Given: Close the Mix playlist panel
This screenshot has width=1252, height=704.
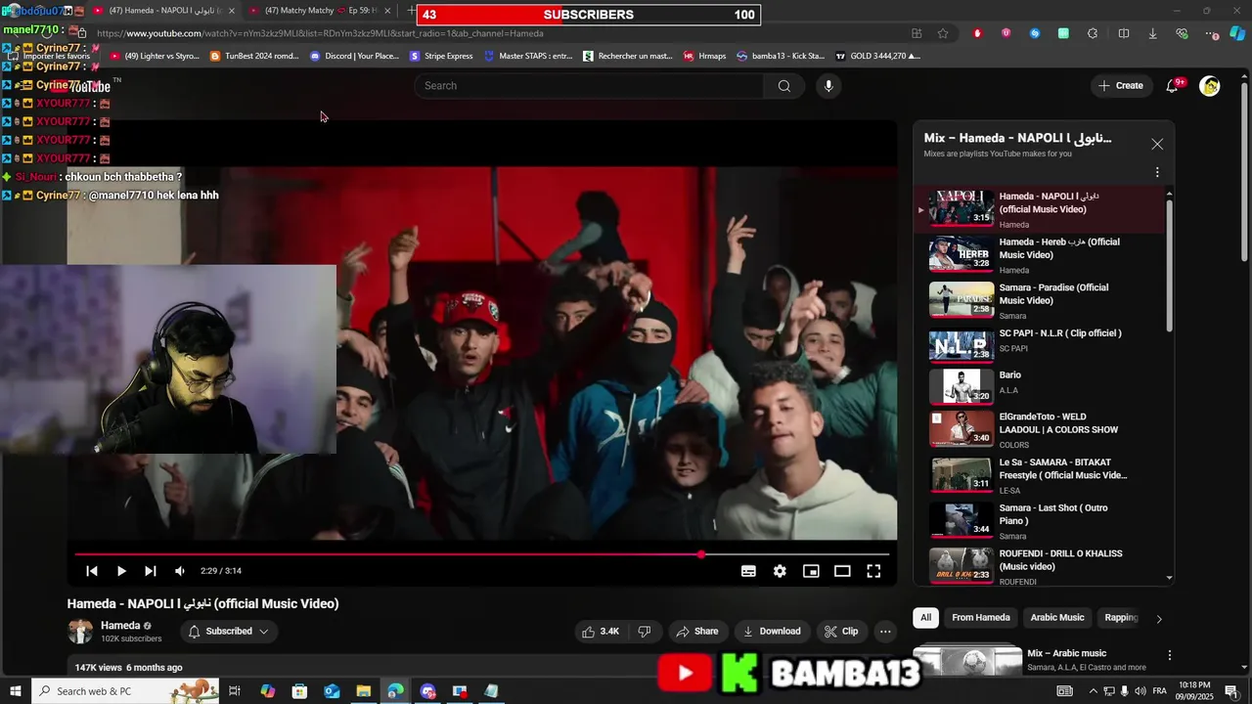Looking at the screenshot, I should coord(1157,144).
